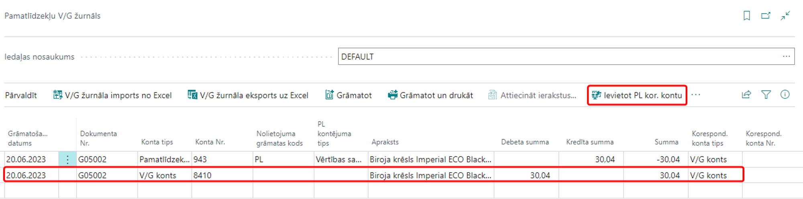Open the information factbox icon
Screen dimensions: 803x199
coord(785,95)
